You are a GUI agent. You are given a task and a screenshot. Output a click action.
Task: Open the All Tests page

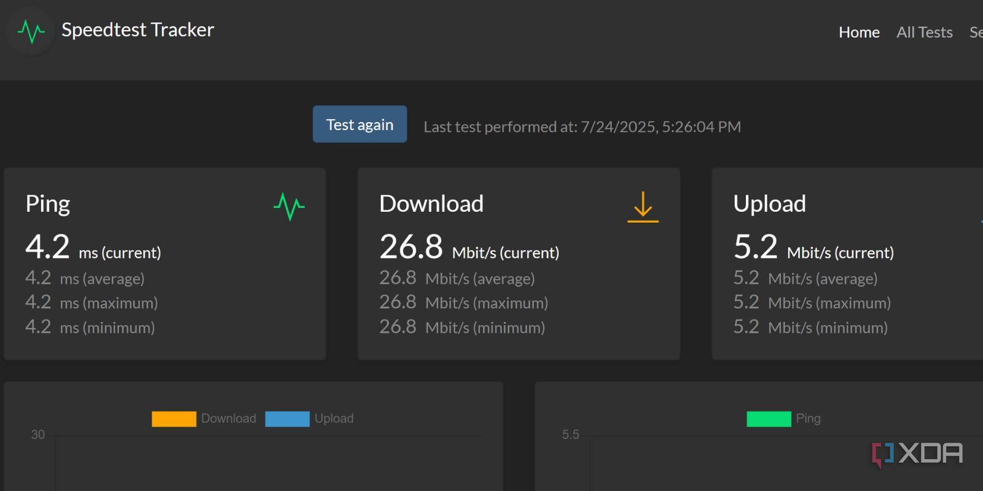tap(925, 32)
